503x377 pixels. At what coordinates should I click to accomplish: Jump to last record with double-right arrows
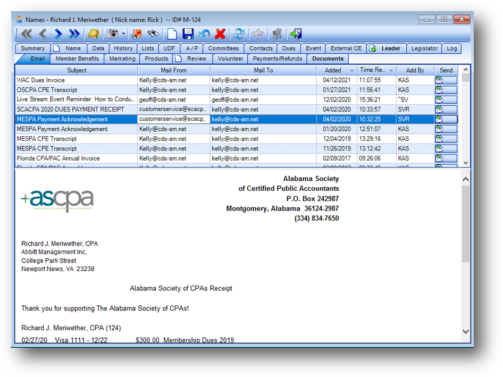tap(74, 34)
